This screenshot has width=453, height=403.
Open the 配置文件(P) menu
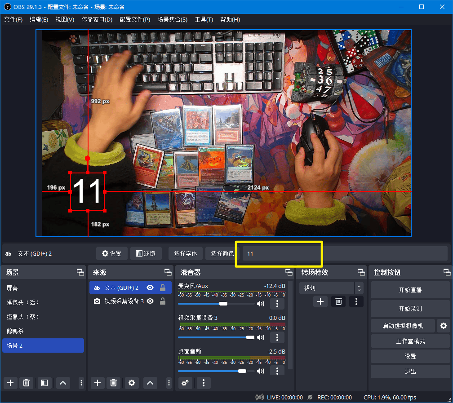point(135,20)
